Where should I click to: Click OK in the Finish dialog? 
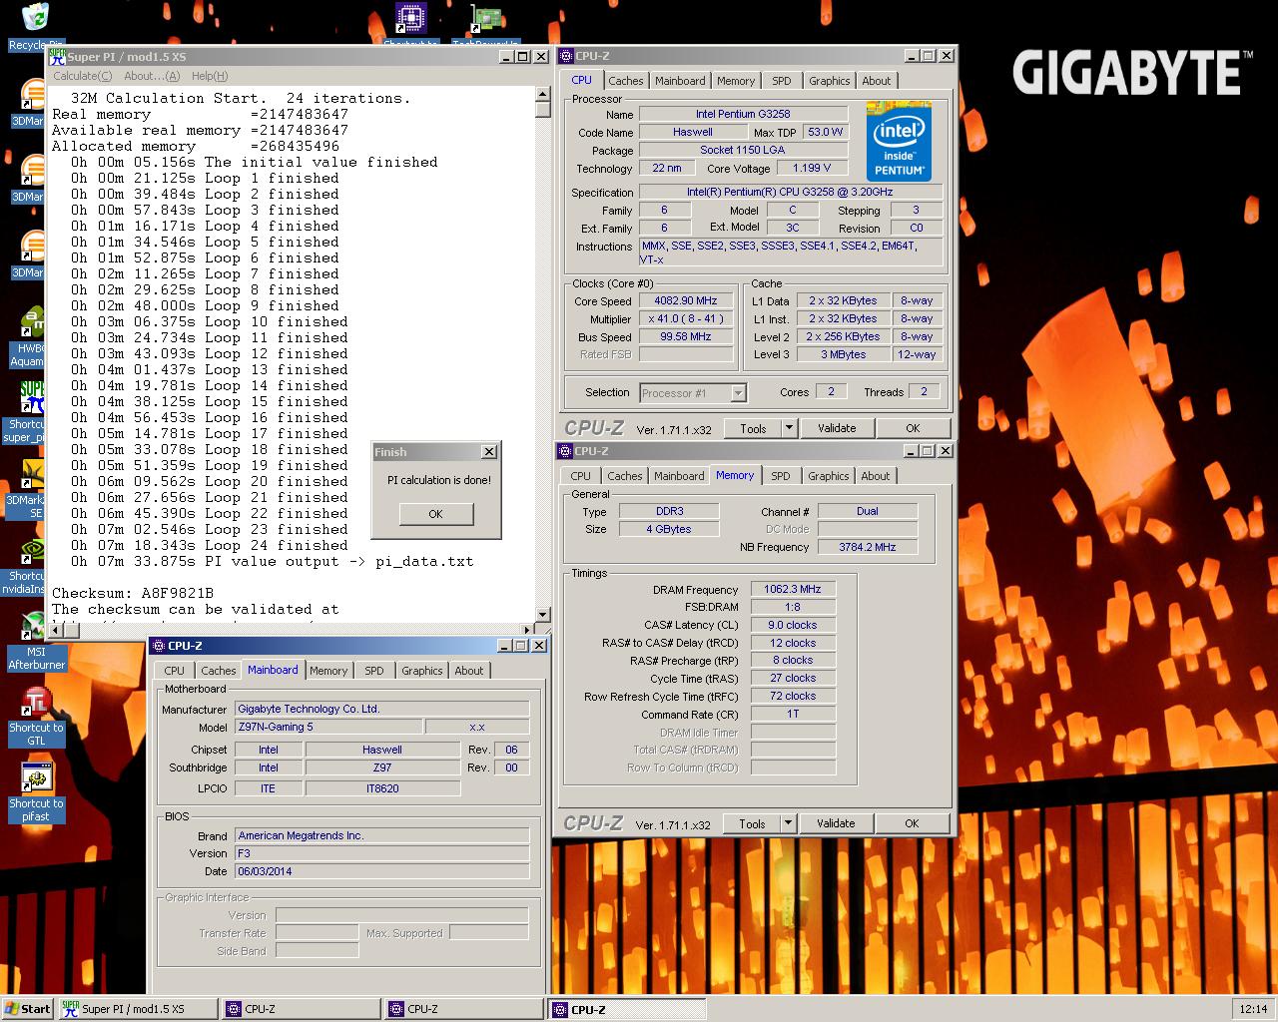click(435, 514)
